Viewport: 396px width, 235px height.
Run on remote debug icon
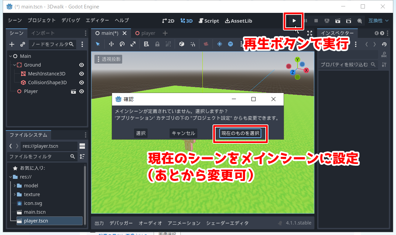tap(327, 21)
